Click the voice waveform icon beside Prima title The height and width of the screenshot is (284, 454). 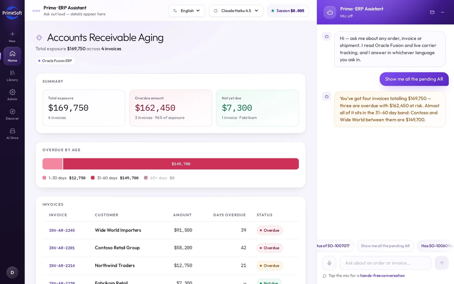coord(36,11)
